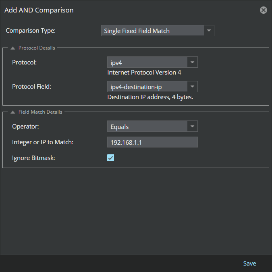Click the Integer or IP to Match field
The width and height of the screenshot is (272, 272).
tap(152, 142)
